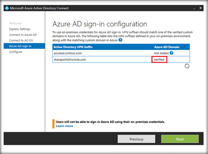Select Express Settings in the sidebar
This screenshot has height=154, width=208.
(x=20, y=29)
